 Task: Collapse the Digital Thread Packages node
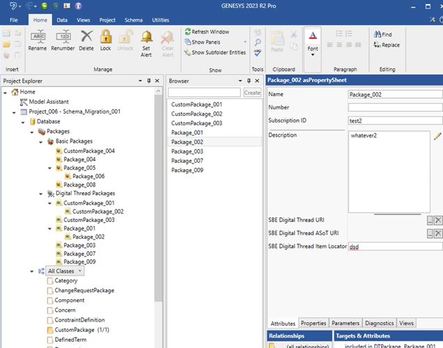pos(40,193)
